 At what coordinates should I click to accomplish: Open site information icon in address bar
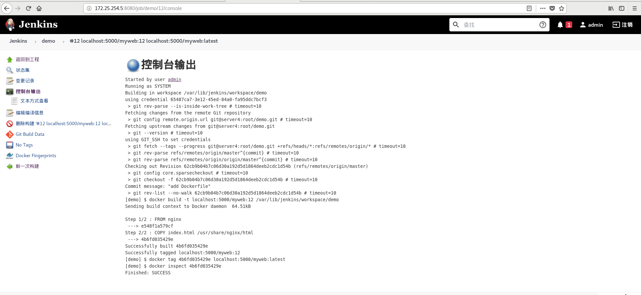tap(89, 8)
